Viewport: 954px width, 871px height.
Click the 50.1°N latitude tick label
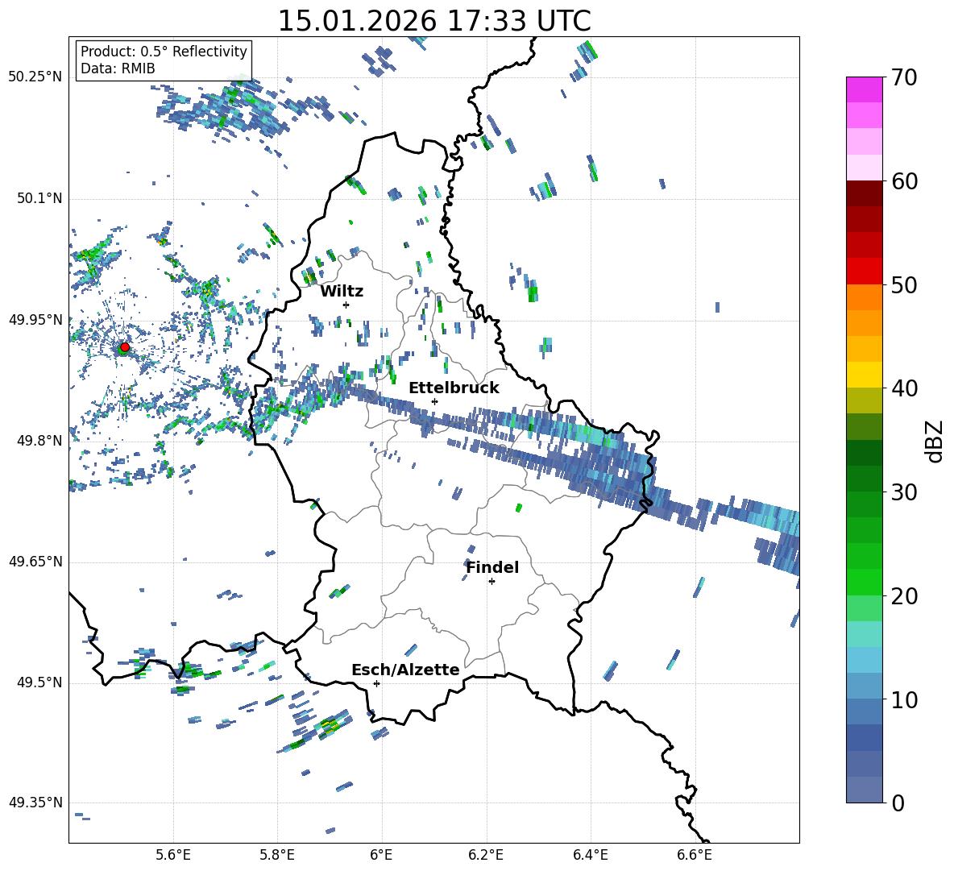[39, 198]
